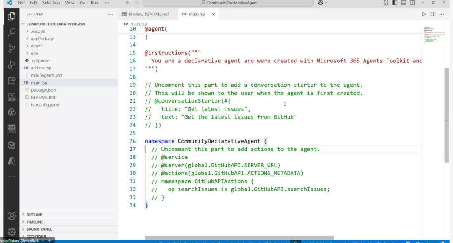Click the namespace CommunityDeclarativeAgent text
Screen dimensions: 453x243
(202, 141)
